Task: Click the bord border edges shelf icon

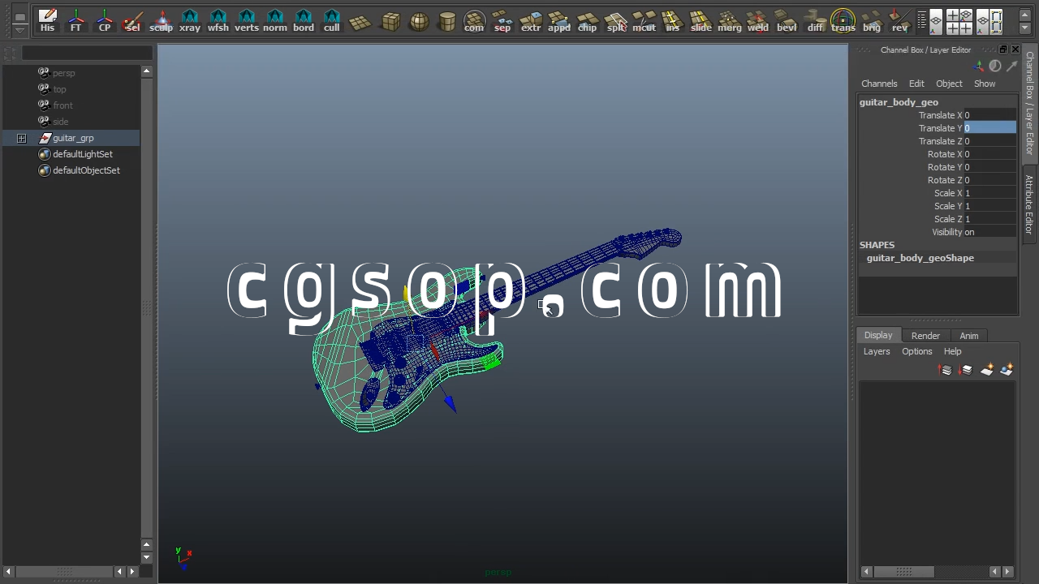Action: (x=303, y=21)
